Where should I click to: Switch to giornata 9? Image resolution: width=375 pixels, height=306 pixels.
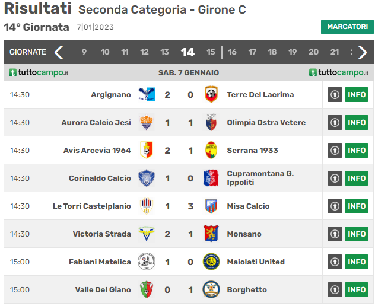(x=84, y=52)
